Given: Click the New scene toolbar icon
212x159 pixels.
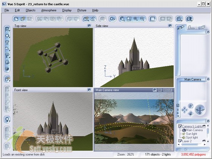Looking at the screenshot, I should [x=16, y=19].
